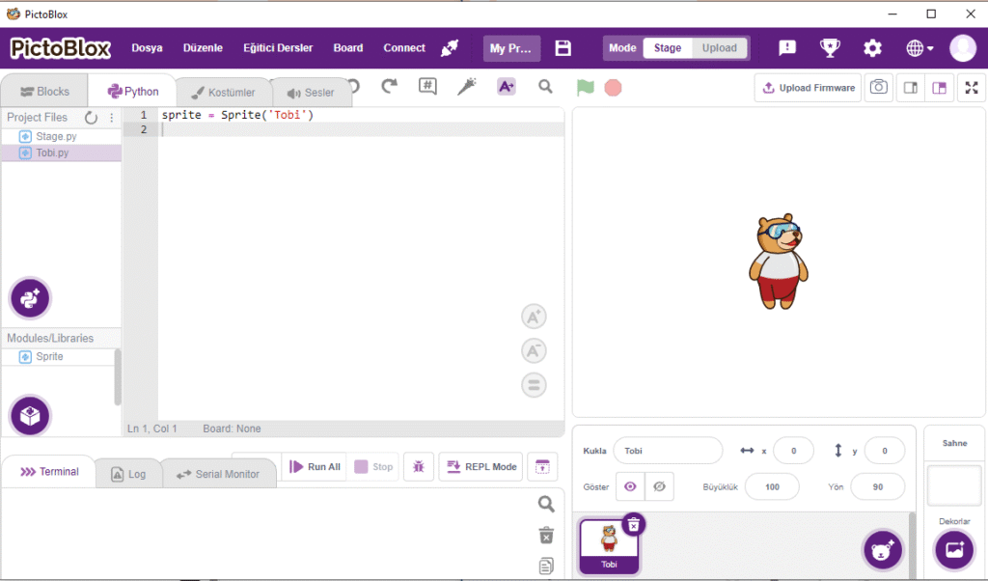Image resolution: width=988 pixels, height=581 pixels.
Task: Switch Mode toggle to Upload
Action: tap(719, 48)
